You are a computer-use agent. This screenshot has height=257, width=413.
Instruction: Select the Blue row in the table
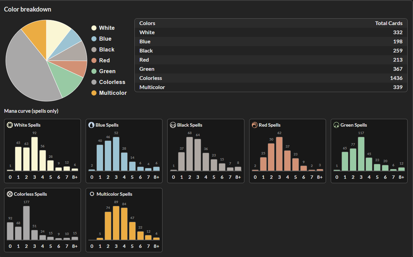point(271,42)
